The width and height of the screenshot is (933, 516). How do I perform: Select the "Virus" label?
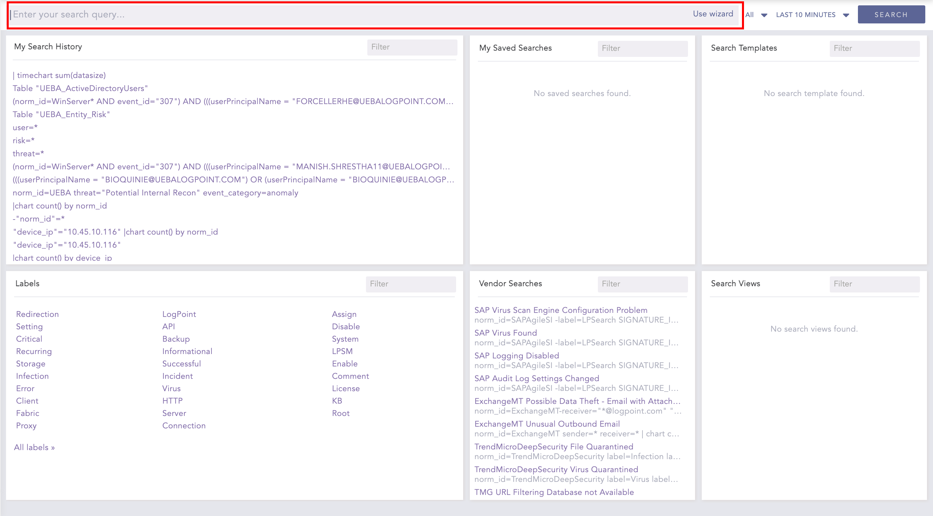171,389
